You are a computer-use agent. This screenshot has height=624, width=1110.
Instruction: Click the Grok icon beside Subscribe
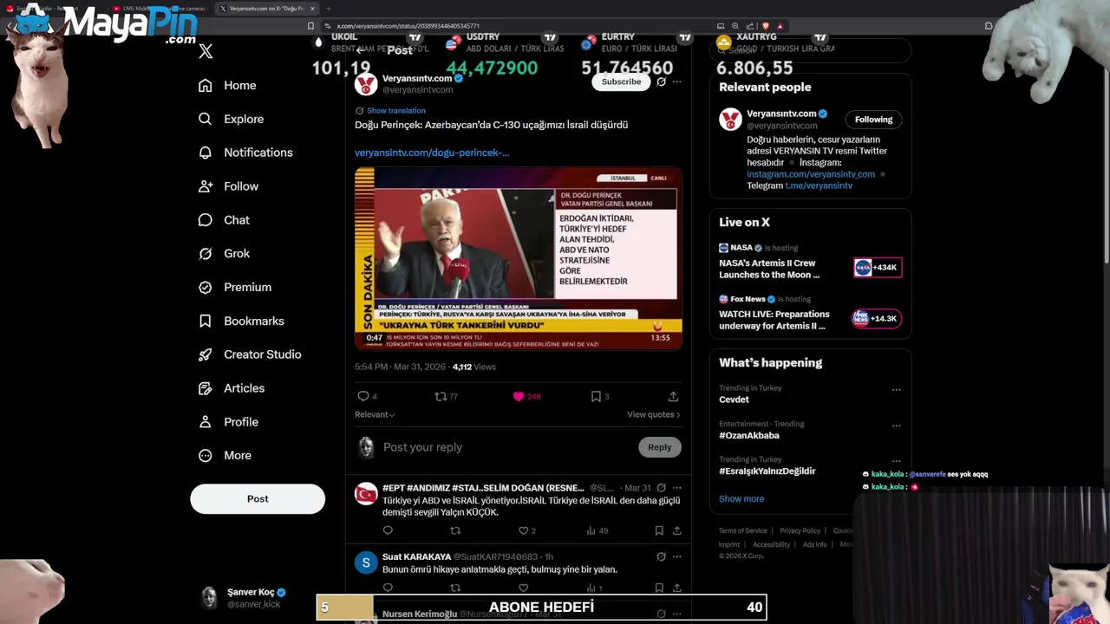pos(661,81)
